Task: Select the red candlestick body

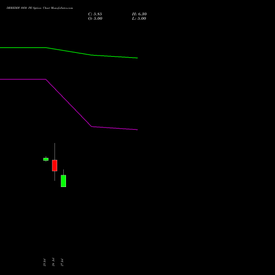Action: coord(54,166)
